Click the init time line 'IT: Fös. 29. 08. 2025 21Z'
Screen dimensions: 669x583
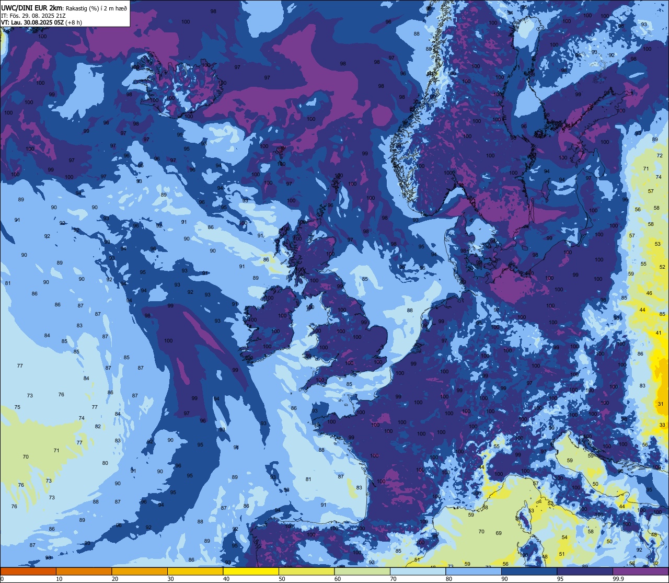tap(33, 16)
